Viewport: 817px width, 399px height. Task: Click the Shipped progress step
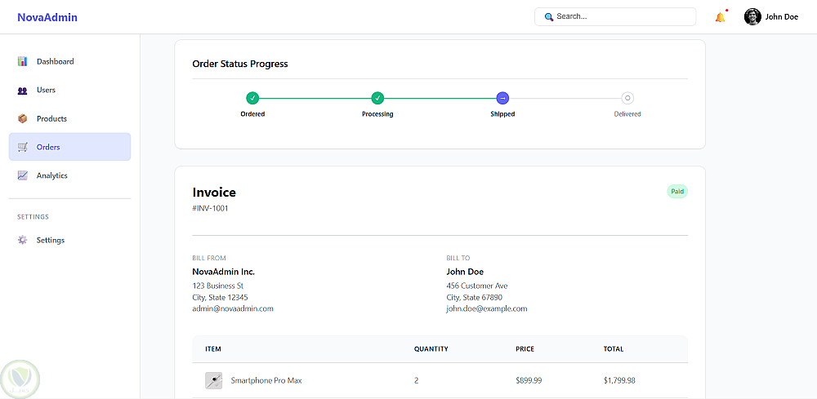click(x=502, y=98)
